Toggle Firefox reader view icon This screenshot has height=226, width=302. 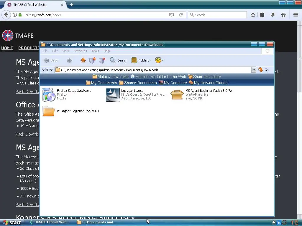(x=171, y=15)
